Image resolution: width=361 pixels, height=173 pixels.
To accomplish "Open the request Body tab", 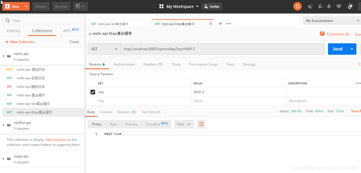I will tap(176, 64).
